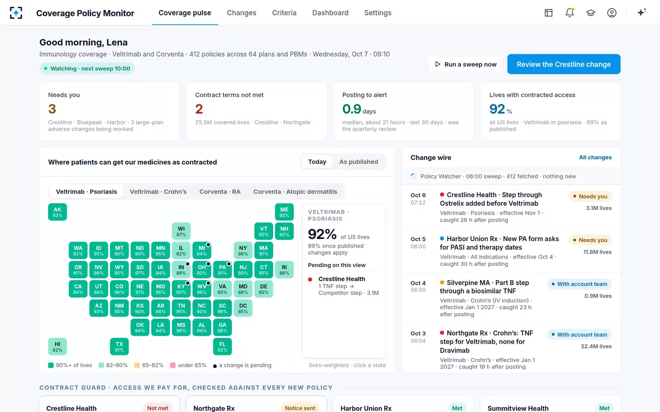Open the user account profile icon
The width and height of the screenshot is (660, 412).
(x=612, y=13)
